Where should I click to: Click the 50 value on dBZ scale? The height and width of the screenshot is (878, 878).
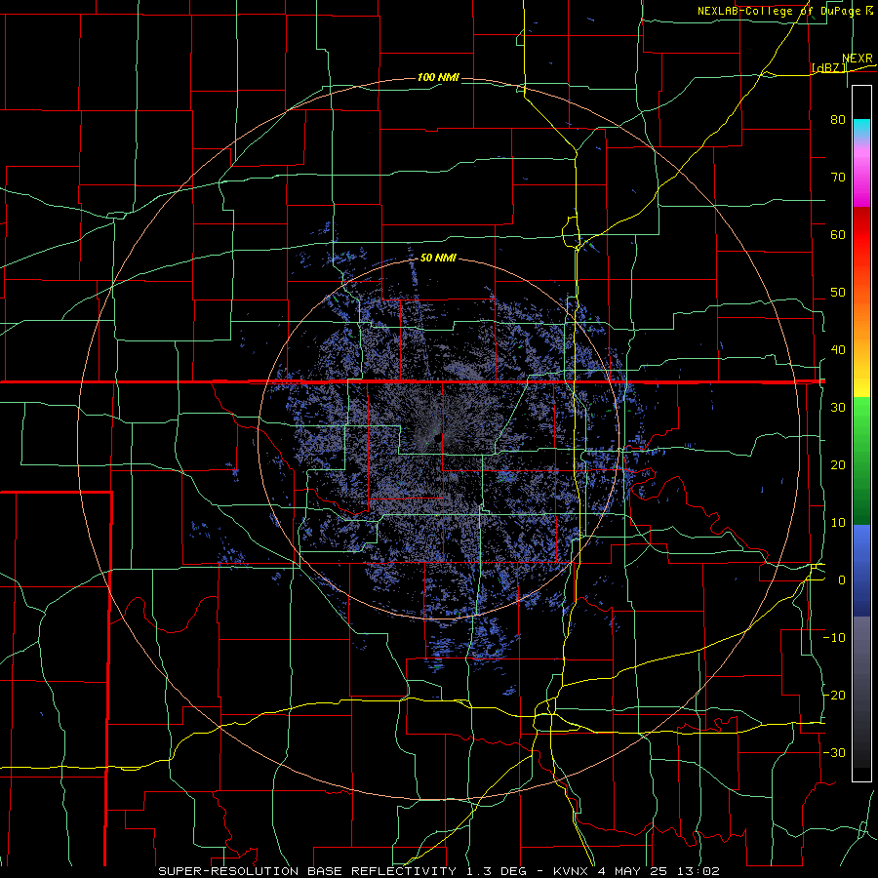pos(838,293)
